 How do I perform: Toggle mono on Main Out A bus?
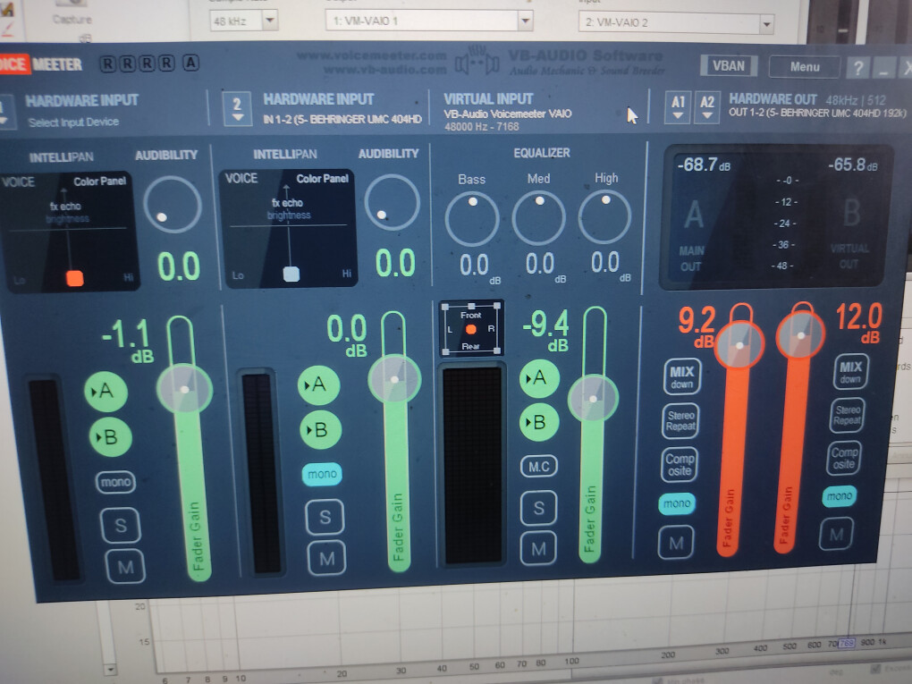(677, 503)
